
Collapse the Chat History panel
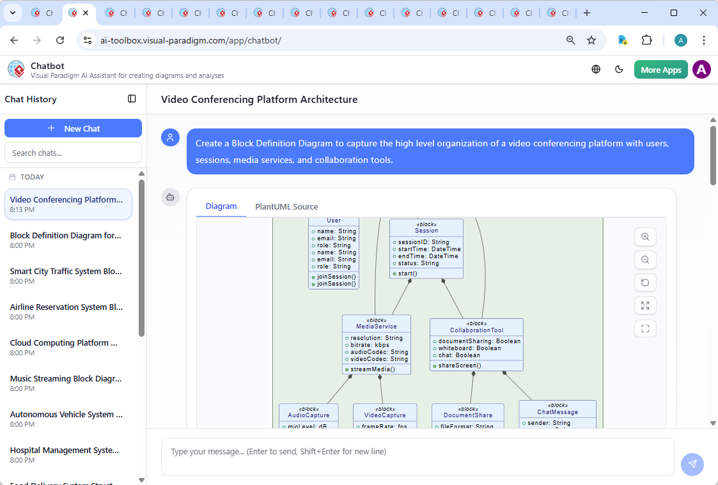(132, 98)
